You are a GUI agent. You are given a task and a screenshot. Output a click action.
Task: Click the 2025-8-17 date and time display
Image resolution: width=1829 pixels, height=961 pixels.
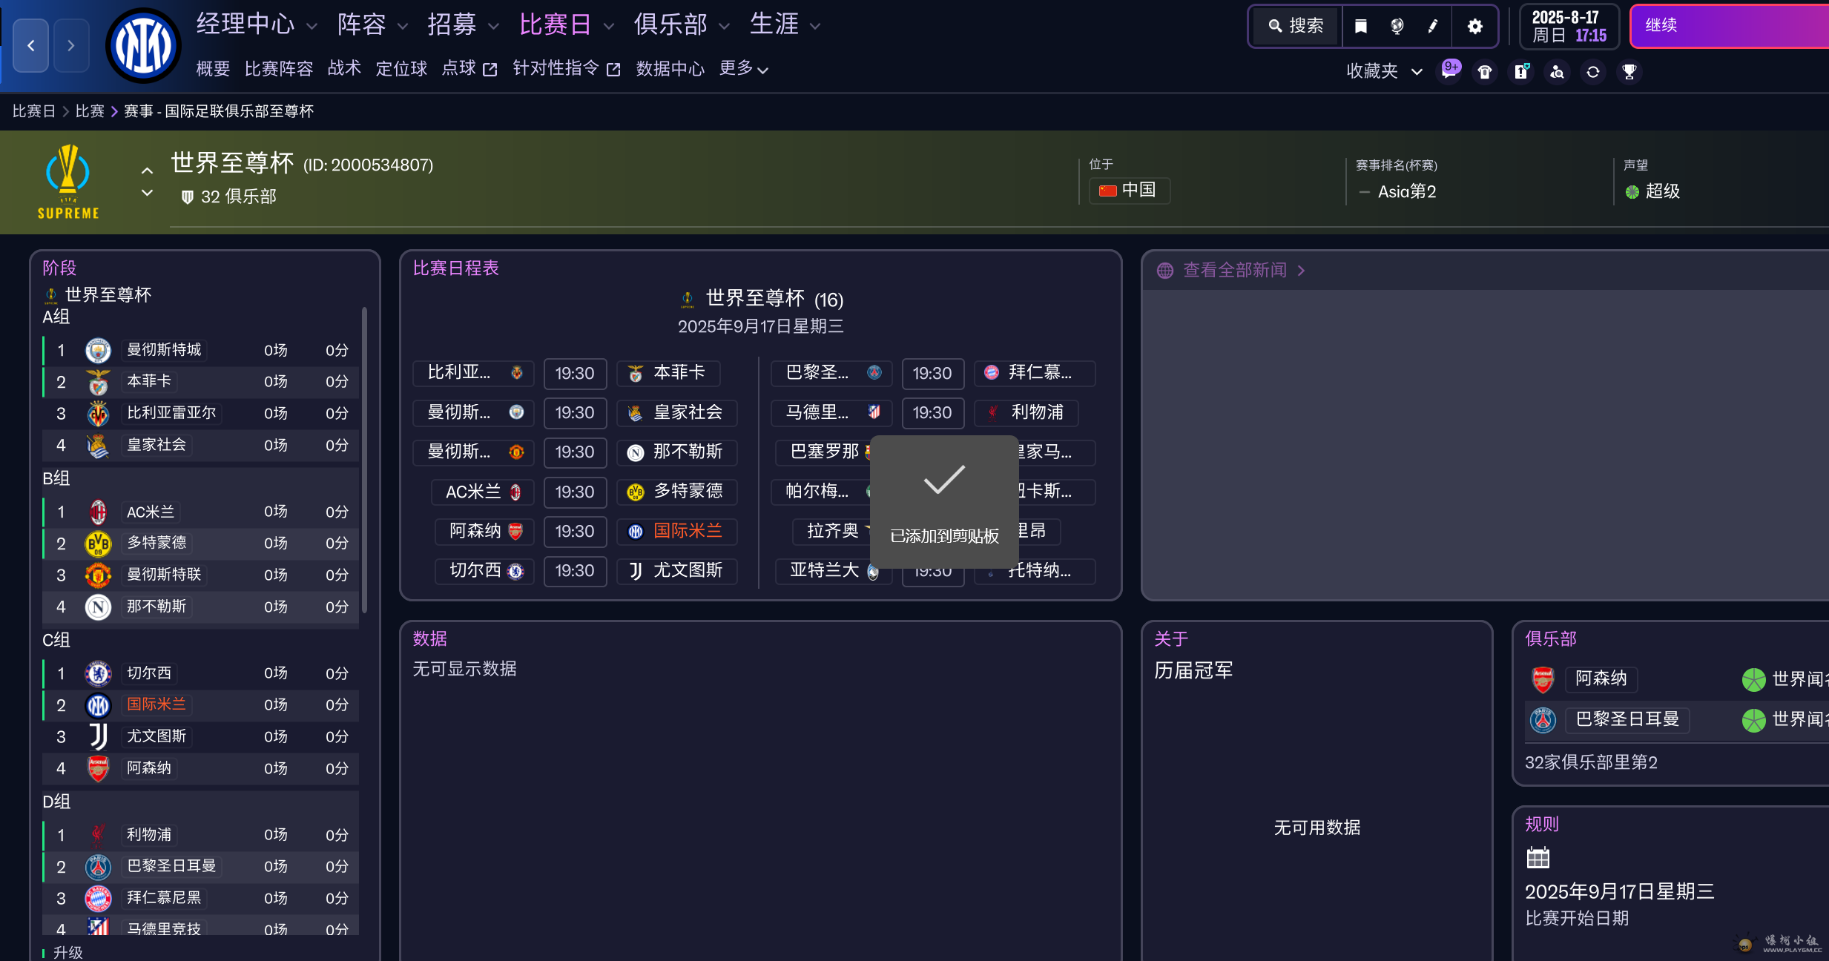[1569, 27]
